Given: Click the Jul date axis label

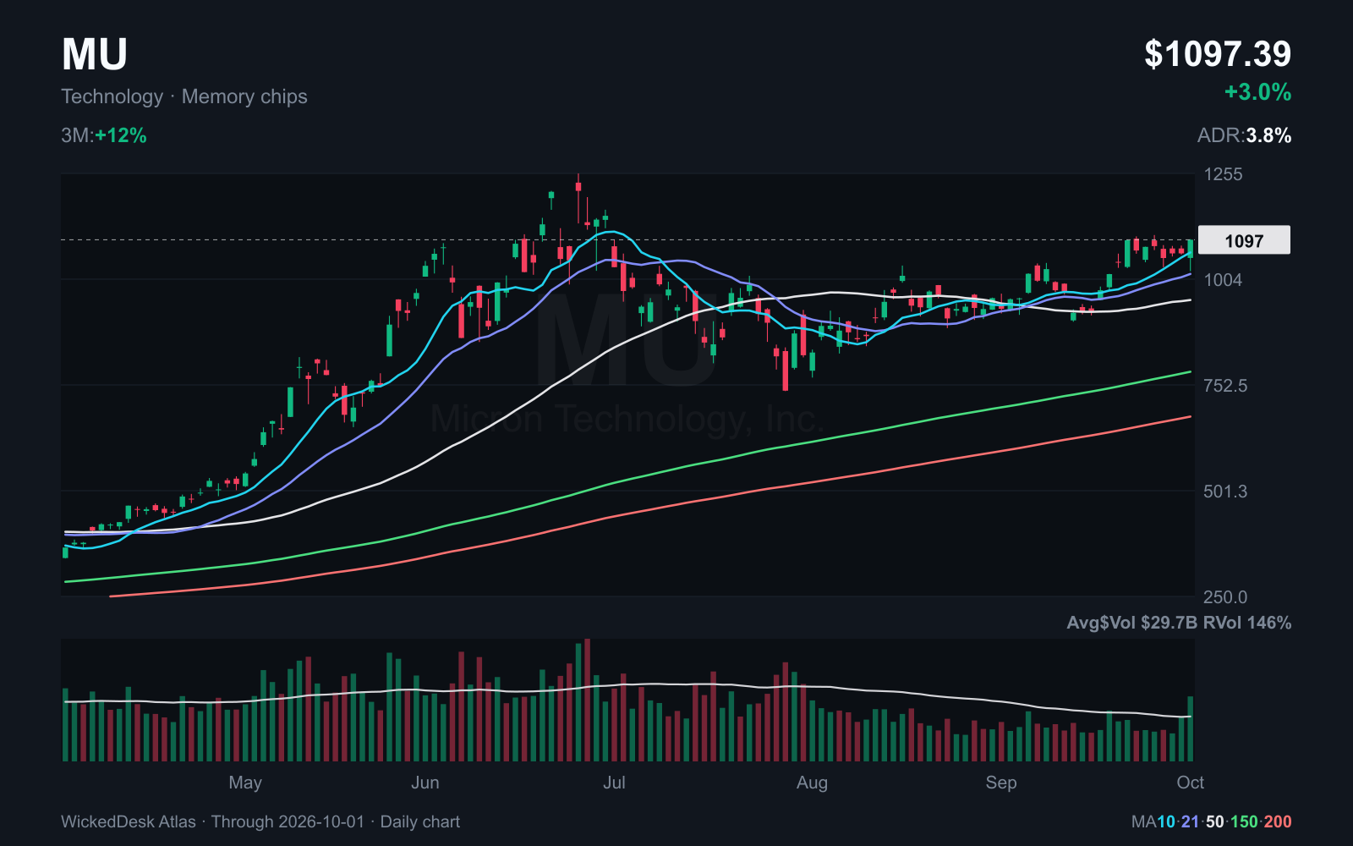Looking at the screenshot, I should [614, 783].
